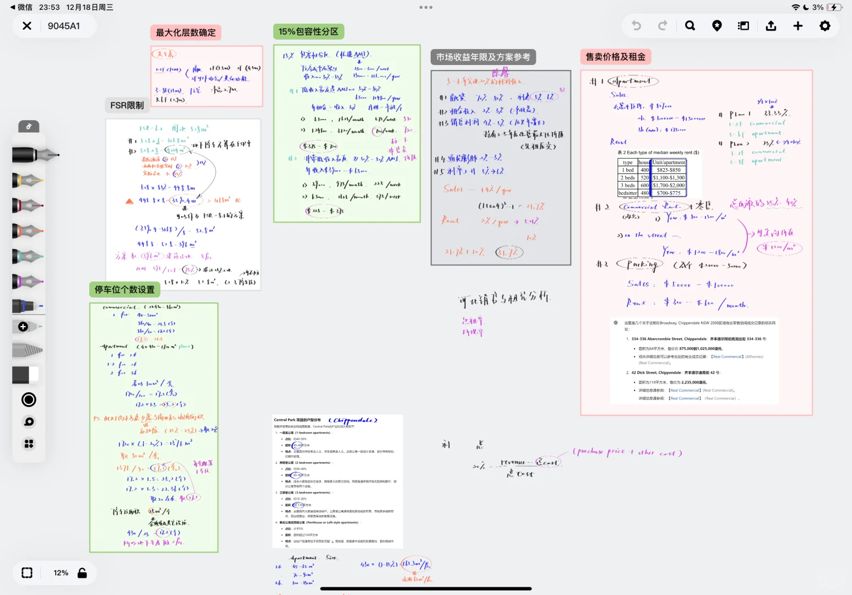
Task: Tap the share export icon
Action: click(771, 26)
